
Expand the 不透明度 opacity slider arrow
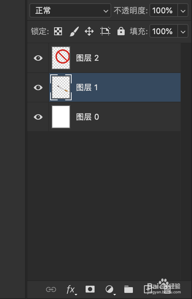183,11
